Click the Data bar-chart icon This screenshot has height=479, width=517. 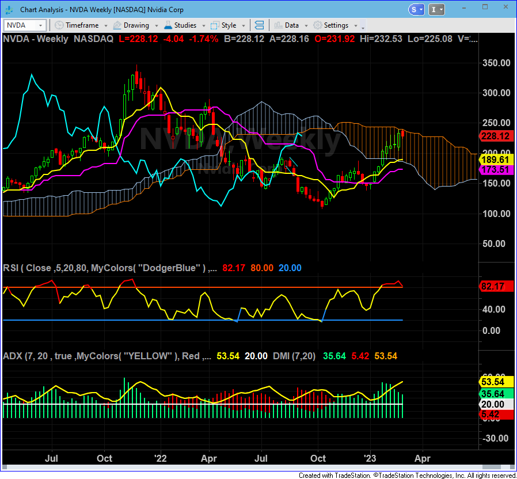278,25
